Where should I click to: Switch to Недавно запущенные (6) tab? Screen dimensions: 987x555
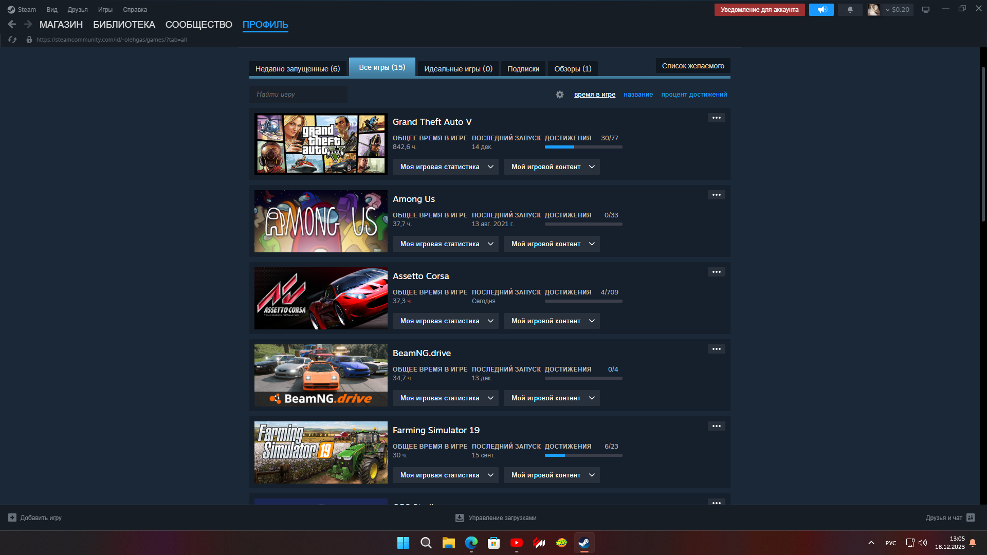[298, 69]
